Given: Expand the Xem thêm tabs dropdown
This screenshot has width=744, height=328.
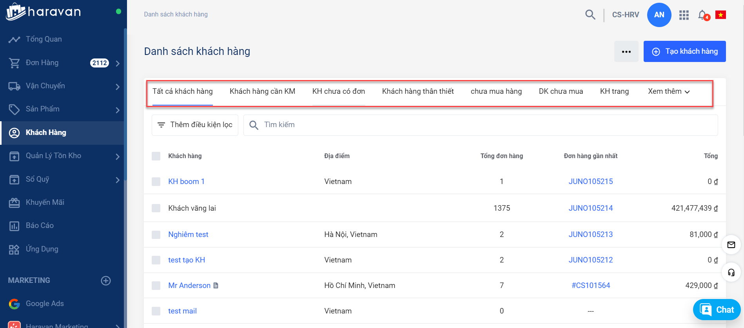Looking at the screenshot, I should pos(669,91).
